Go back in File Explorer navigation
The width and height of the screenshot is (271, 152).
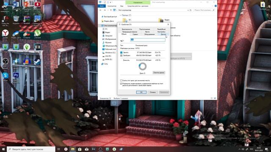tap(100, 10)
